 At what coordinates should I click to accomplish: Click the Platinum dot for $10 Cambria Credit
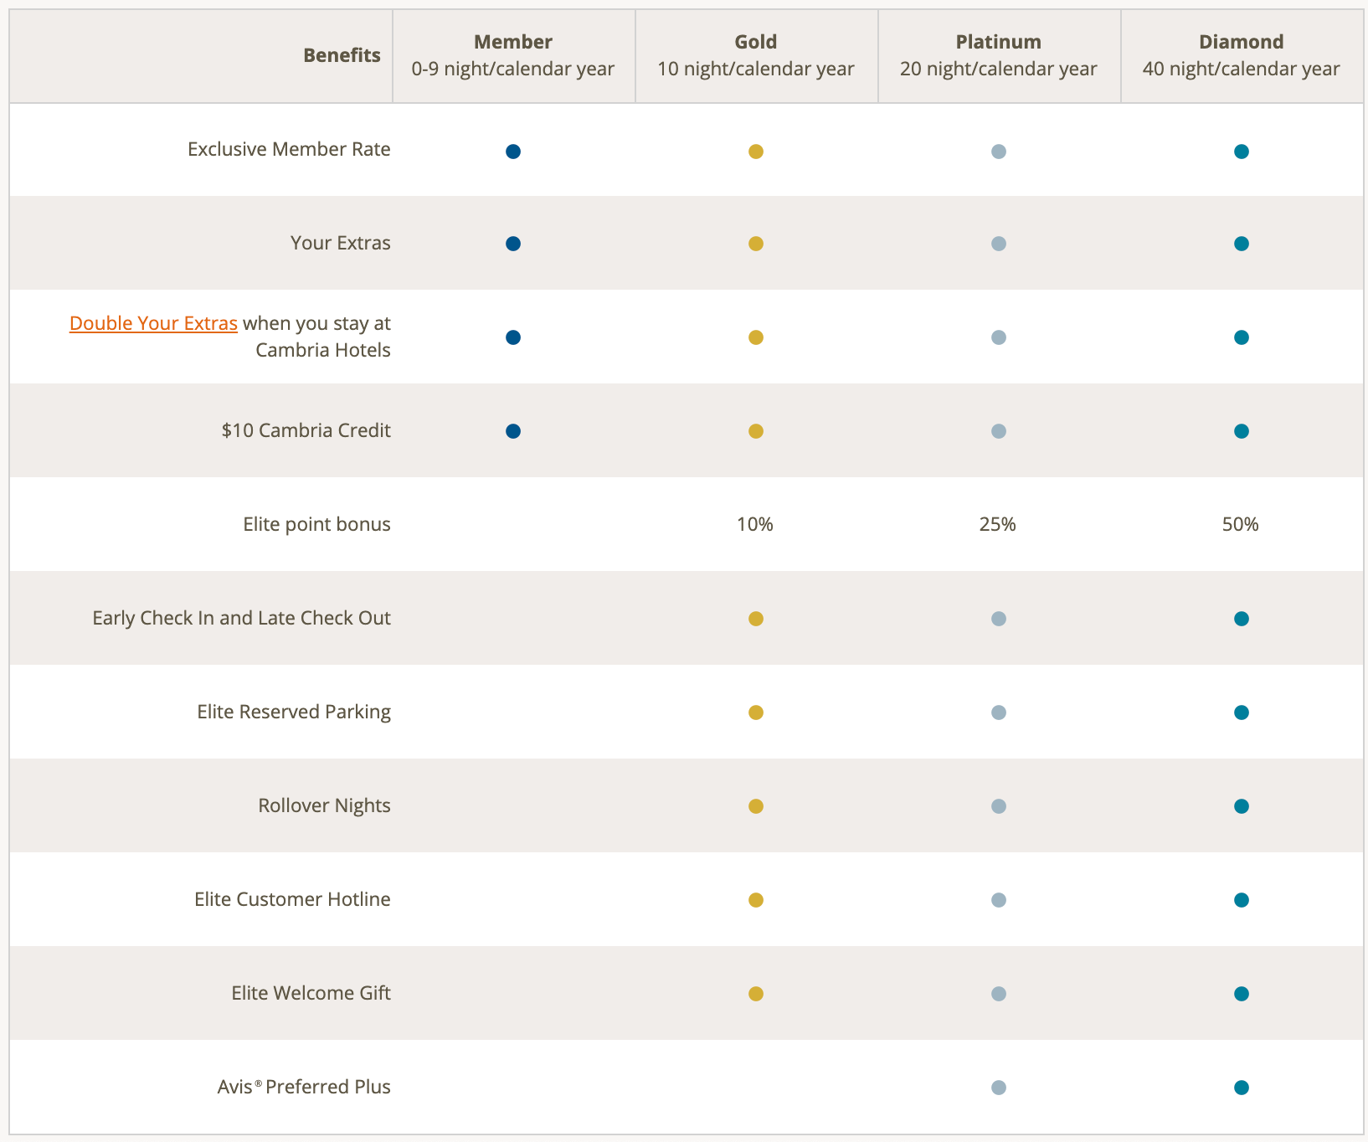point(998,431)
